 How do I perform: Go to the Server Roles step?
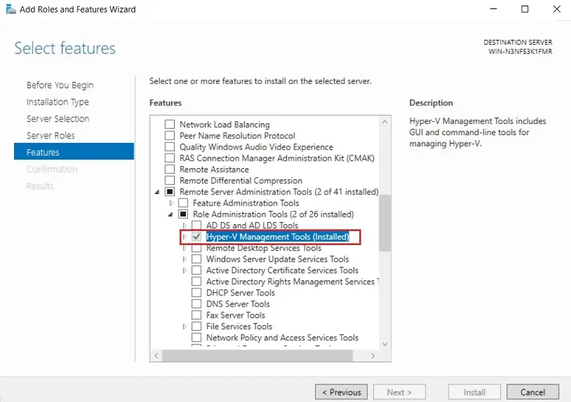point(51,135)
